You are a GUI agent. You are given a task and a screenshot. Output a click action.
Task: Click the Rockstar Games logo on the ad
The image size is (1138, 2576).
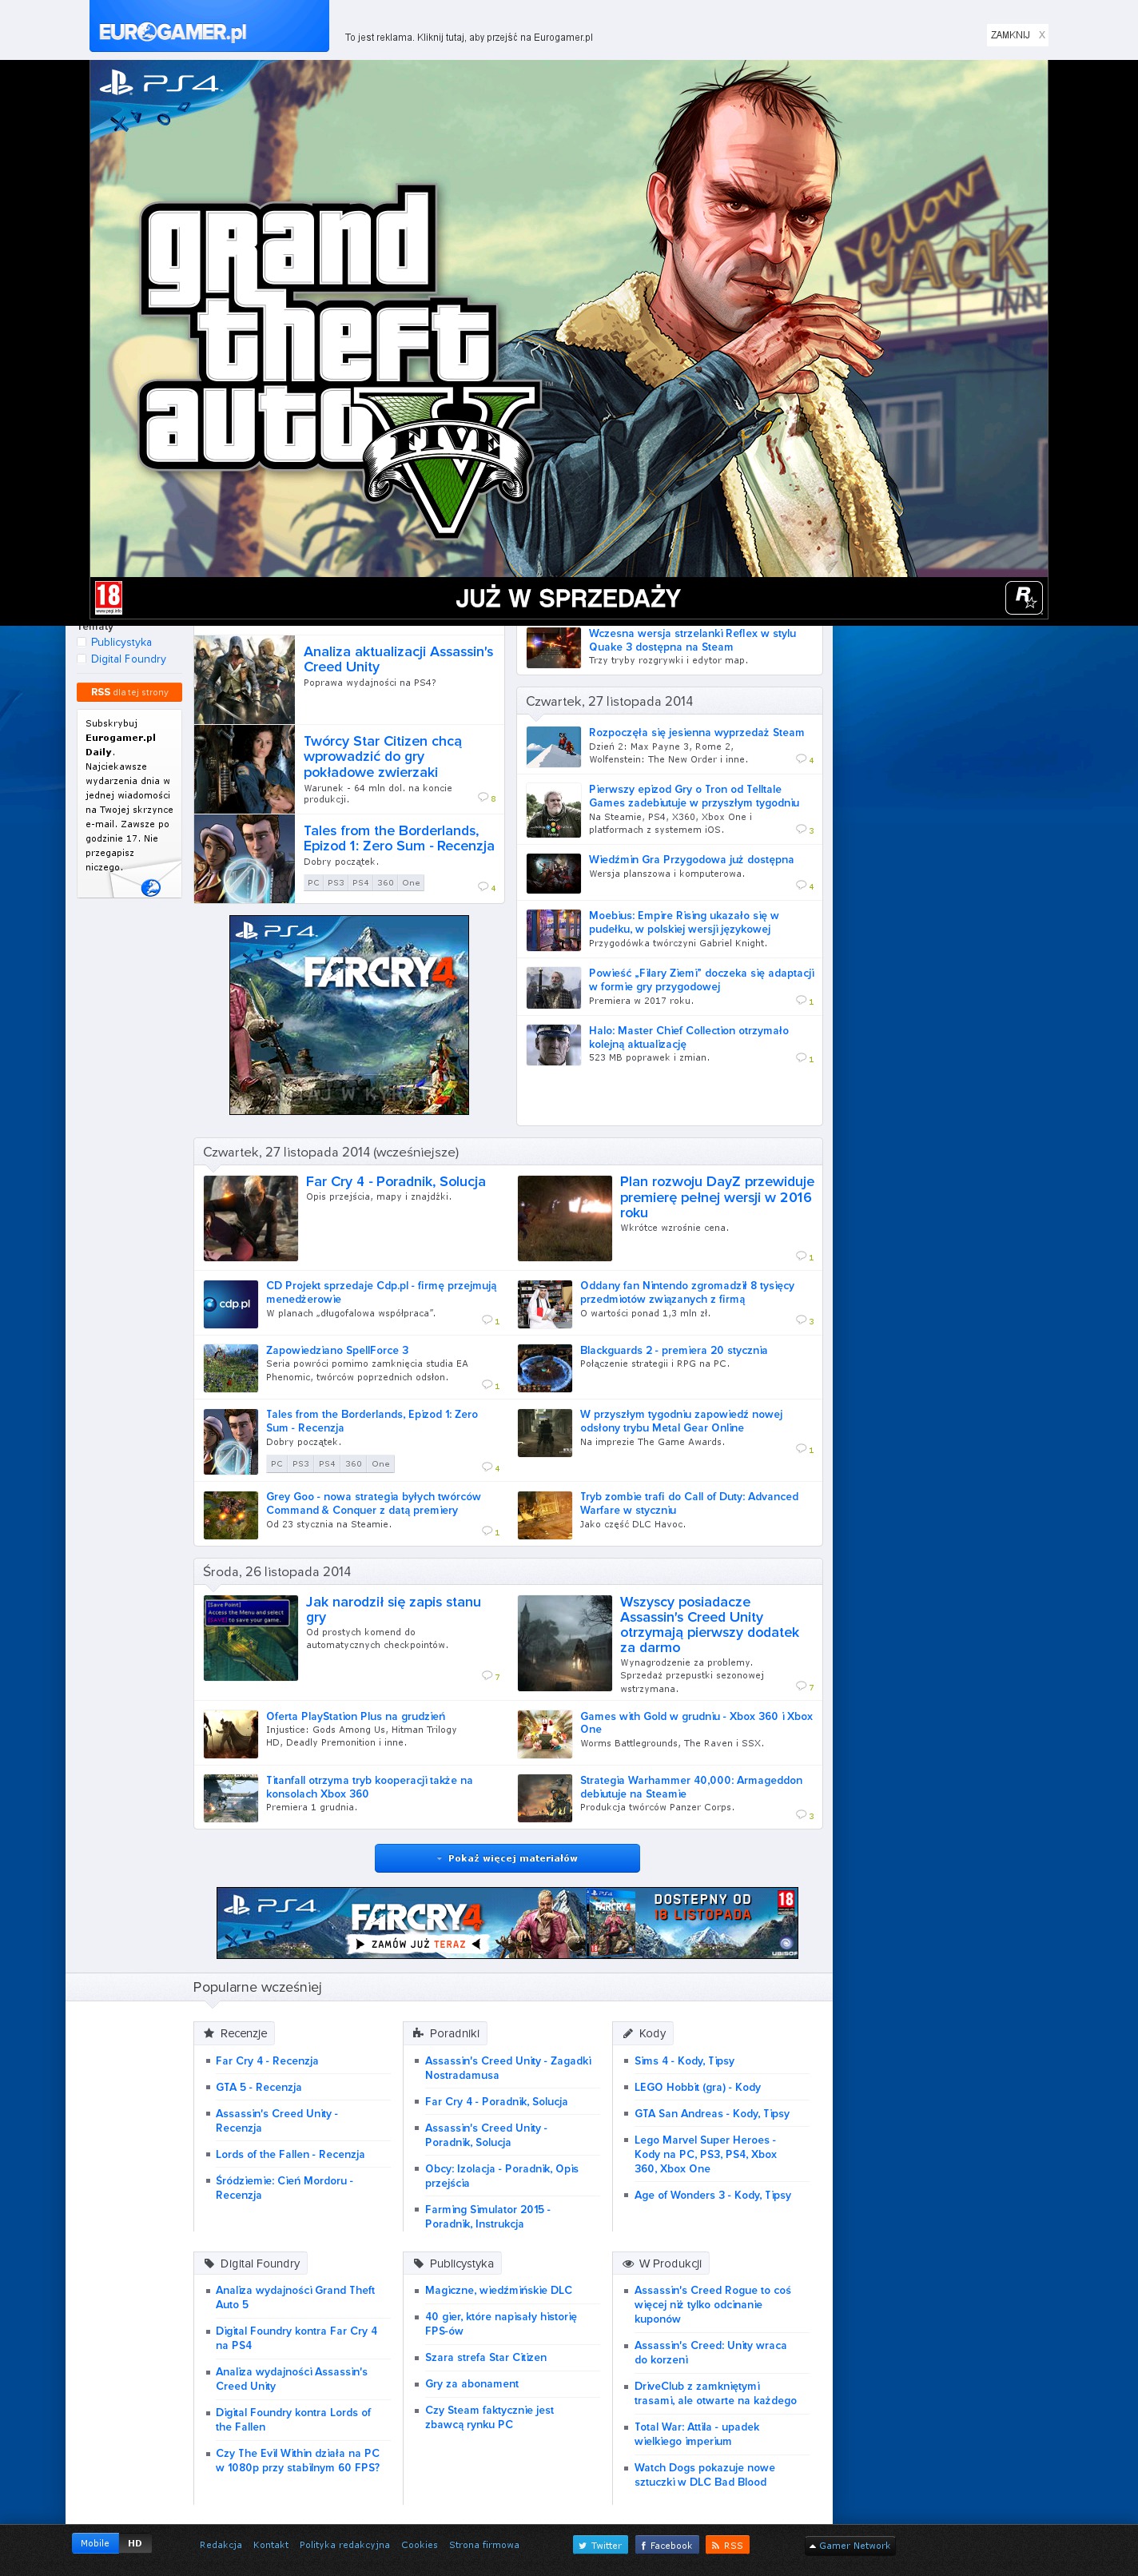tap(1023, 598)
